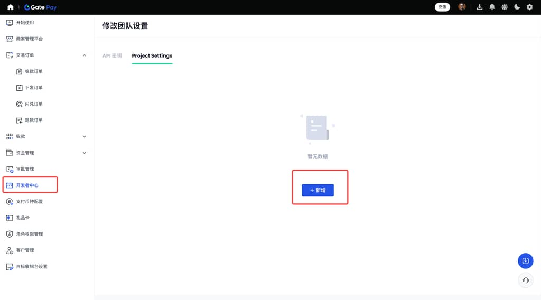Screen dimensions: 541x300
Task: Click the Gate Pay logo
Action: pos(41,7)
